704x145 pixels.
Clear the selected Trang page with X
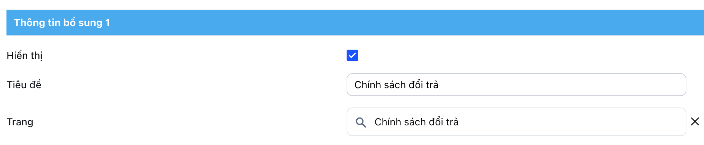[695, 122]
